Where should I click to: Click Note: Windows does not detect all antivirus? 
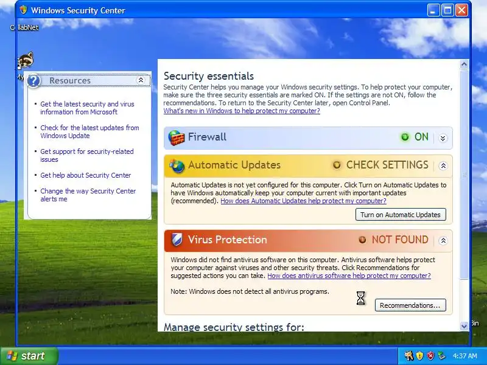250,291
